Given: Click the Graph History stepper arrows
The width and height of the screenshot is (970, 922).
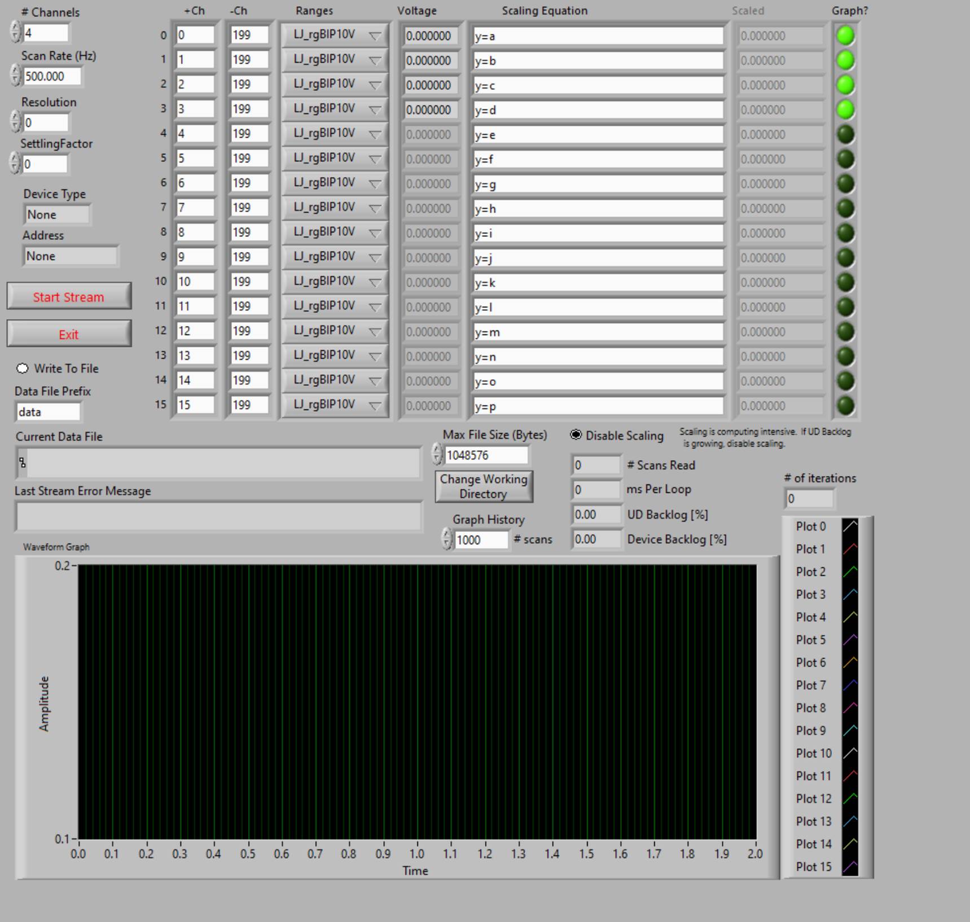Looking at the screenshot, I should (446, 539).
